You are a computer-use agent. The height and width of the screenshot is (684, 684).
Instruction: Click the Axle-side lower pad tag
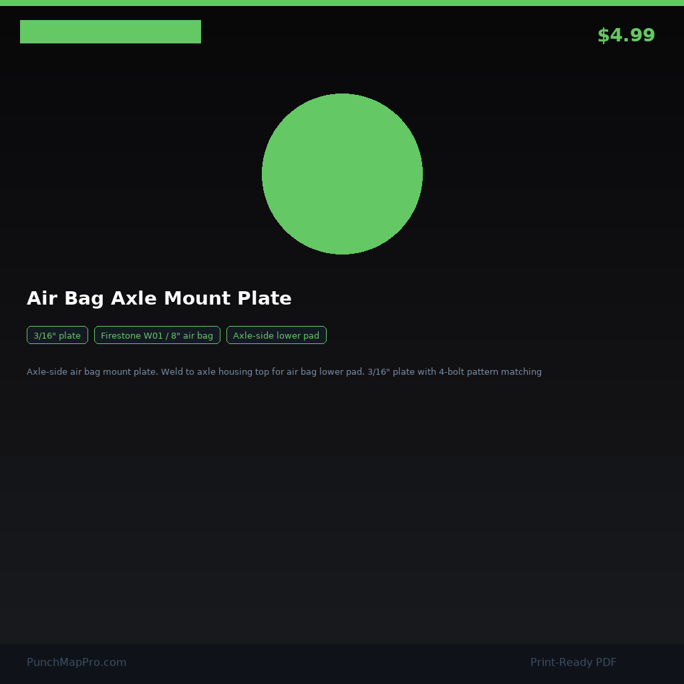tap(276, 335)
